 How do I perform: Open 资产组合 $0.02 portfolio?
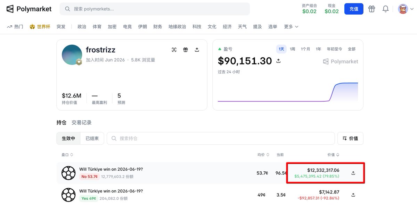(x=309, y=9)
